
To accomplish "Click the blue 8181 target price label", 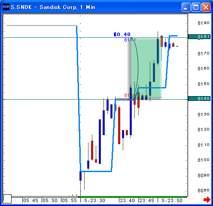I will click(x=130, y=40).
